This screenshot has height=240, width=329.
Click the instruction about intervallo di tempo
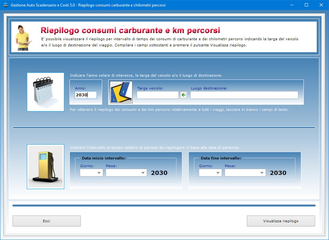155,148
